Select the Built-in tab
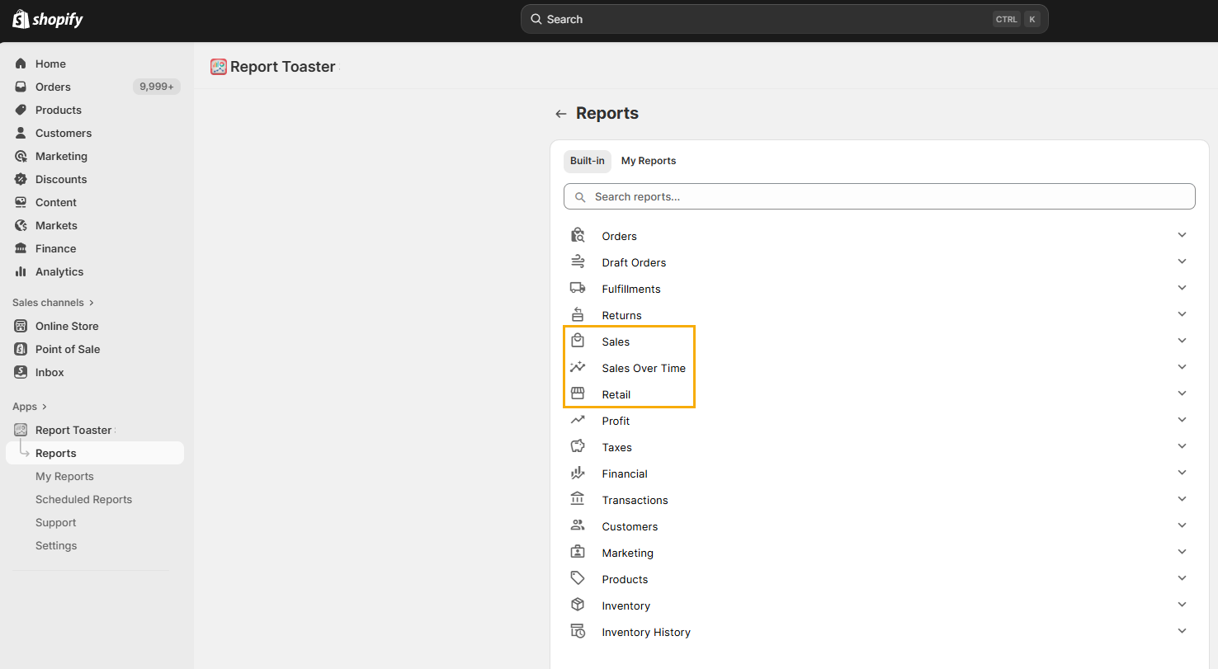Screen dimensions: 1218x669 point(587,161)
